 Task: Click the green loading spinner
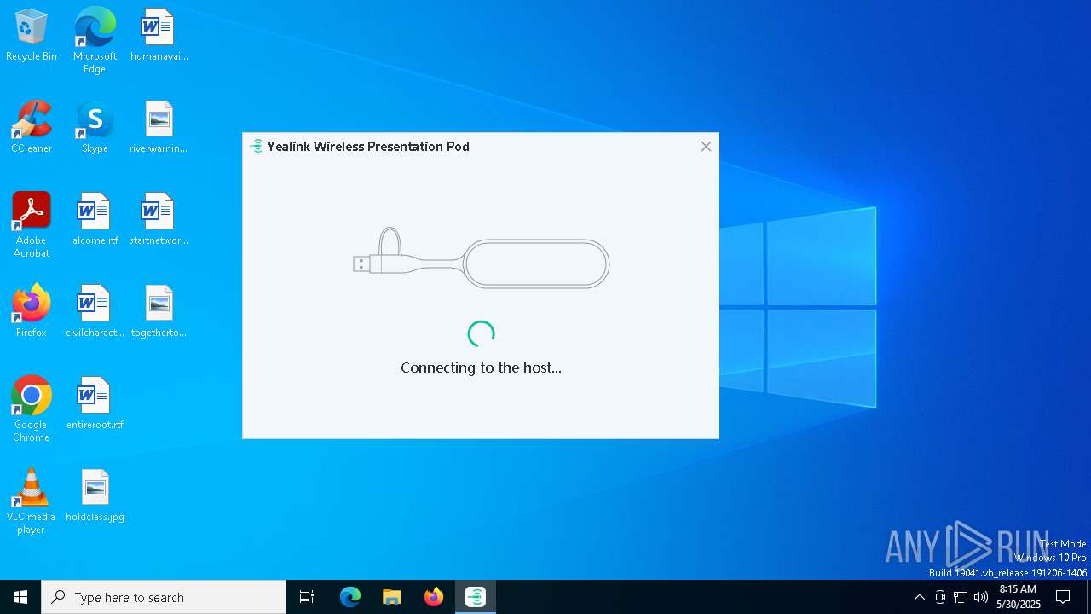tap(481, 334)
